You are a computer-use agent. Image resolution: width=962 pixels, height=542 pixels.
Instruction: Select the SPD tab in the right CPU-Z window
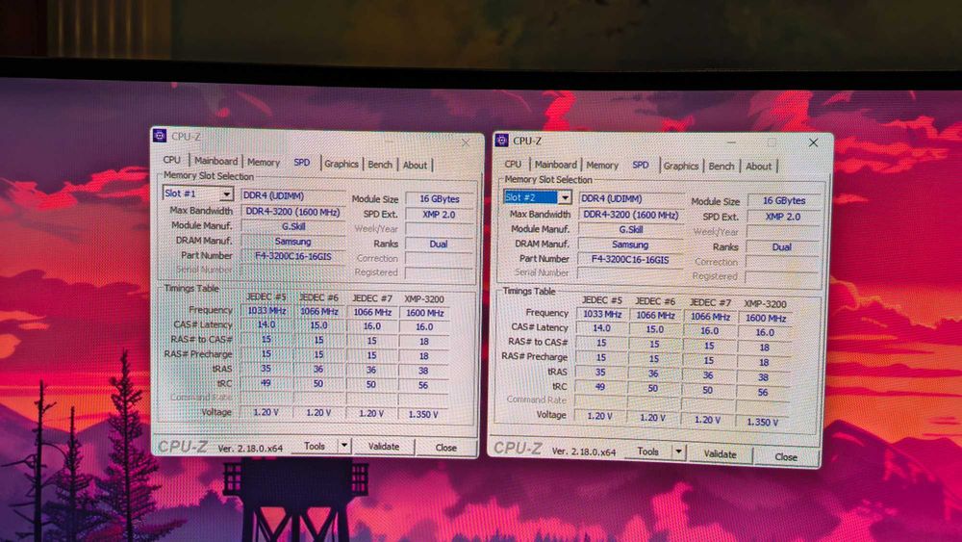pyautogui.click(x=641, y=165)
